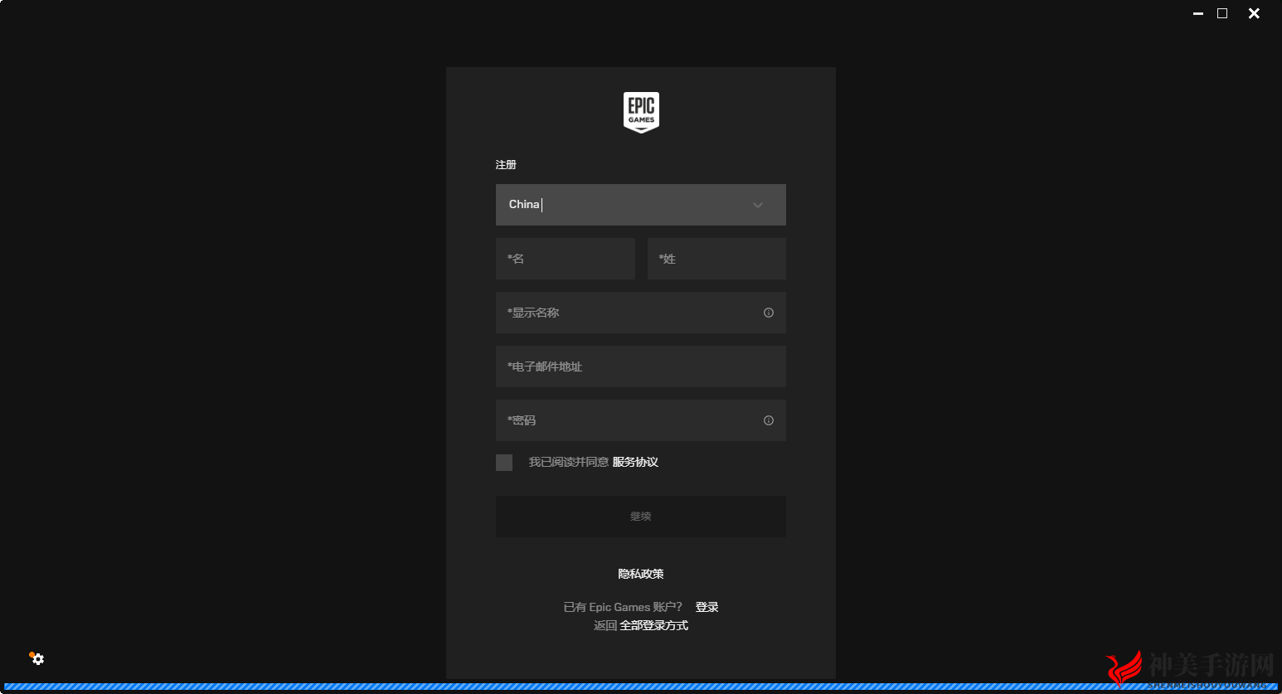Focus the *名 first name field
Screen dimensions: 1282x694
coord(566,259)
